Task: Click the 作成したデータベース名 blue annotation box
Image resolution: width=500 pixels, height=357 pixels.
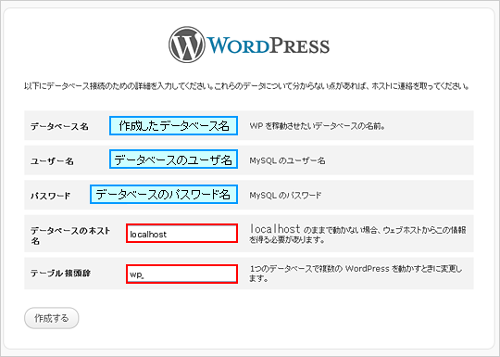Action: pyautogui.click(x=173, y=126)
